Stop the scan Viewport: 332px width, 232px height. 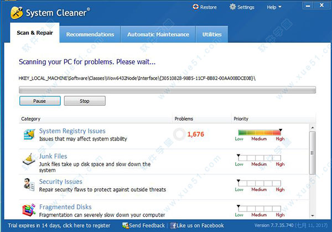(85, 101)
